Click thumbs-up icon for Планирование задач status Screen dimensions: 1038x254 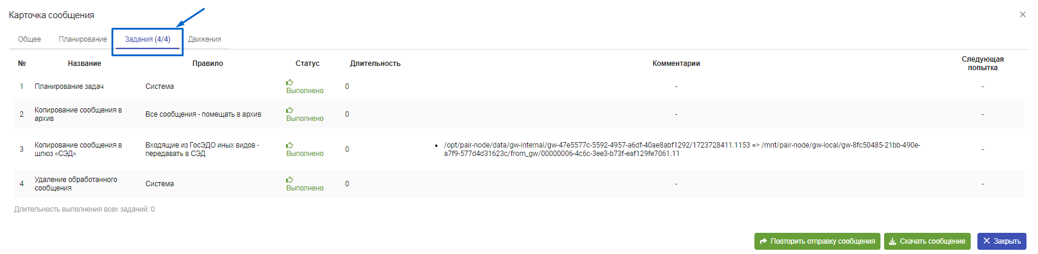pos(290,82)
